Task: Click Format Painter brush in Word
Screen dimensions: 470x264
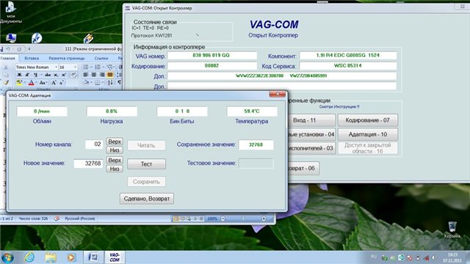Action: [6, 83]
